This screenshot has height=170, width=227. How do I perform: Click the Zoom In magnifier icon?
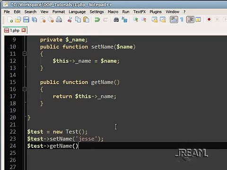[135, 20]
